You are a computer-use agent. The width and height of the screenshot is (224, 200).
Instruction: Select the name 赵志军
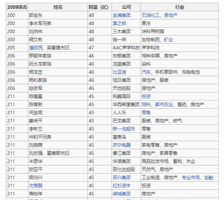click(x=36, y=88)
